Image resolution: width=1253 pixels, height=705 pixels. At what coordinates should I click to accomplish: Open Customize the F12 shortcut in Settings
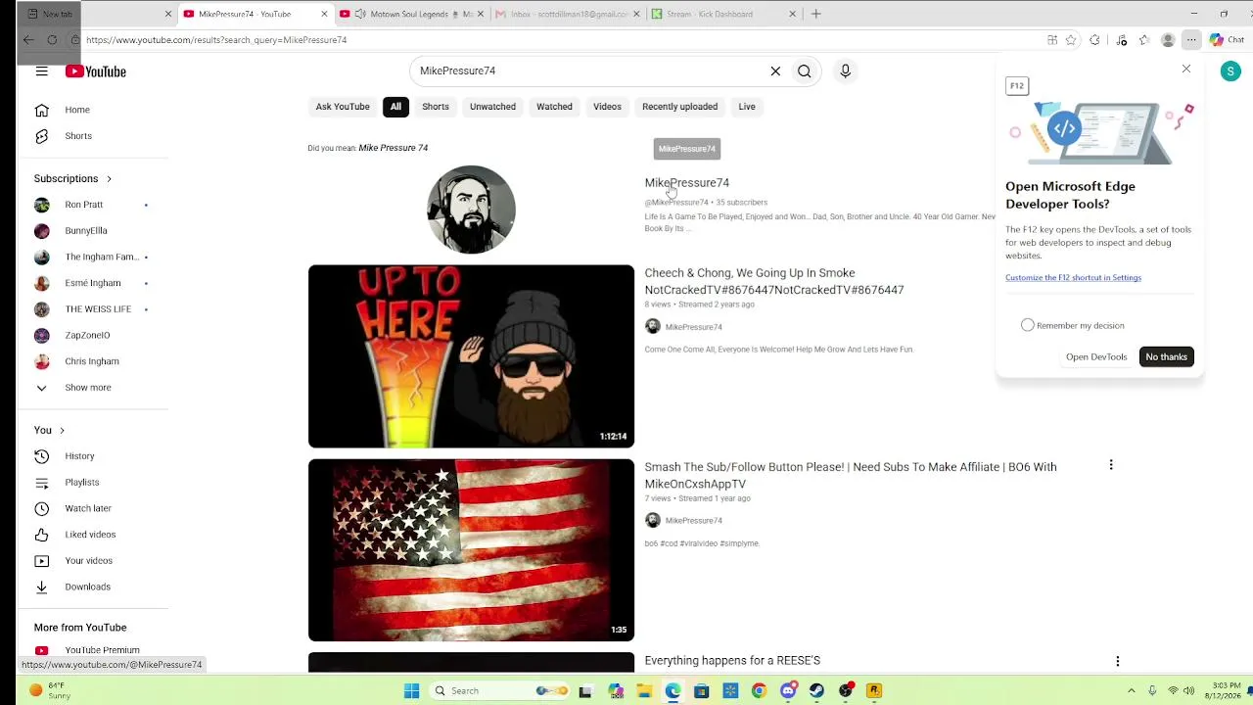click(1073, 278)
